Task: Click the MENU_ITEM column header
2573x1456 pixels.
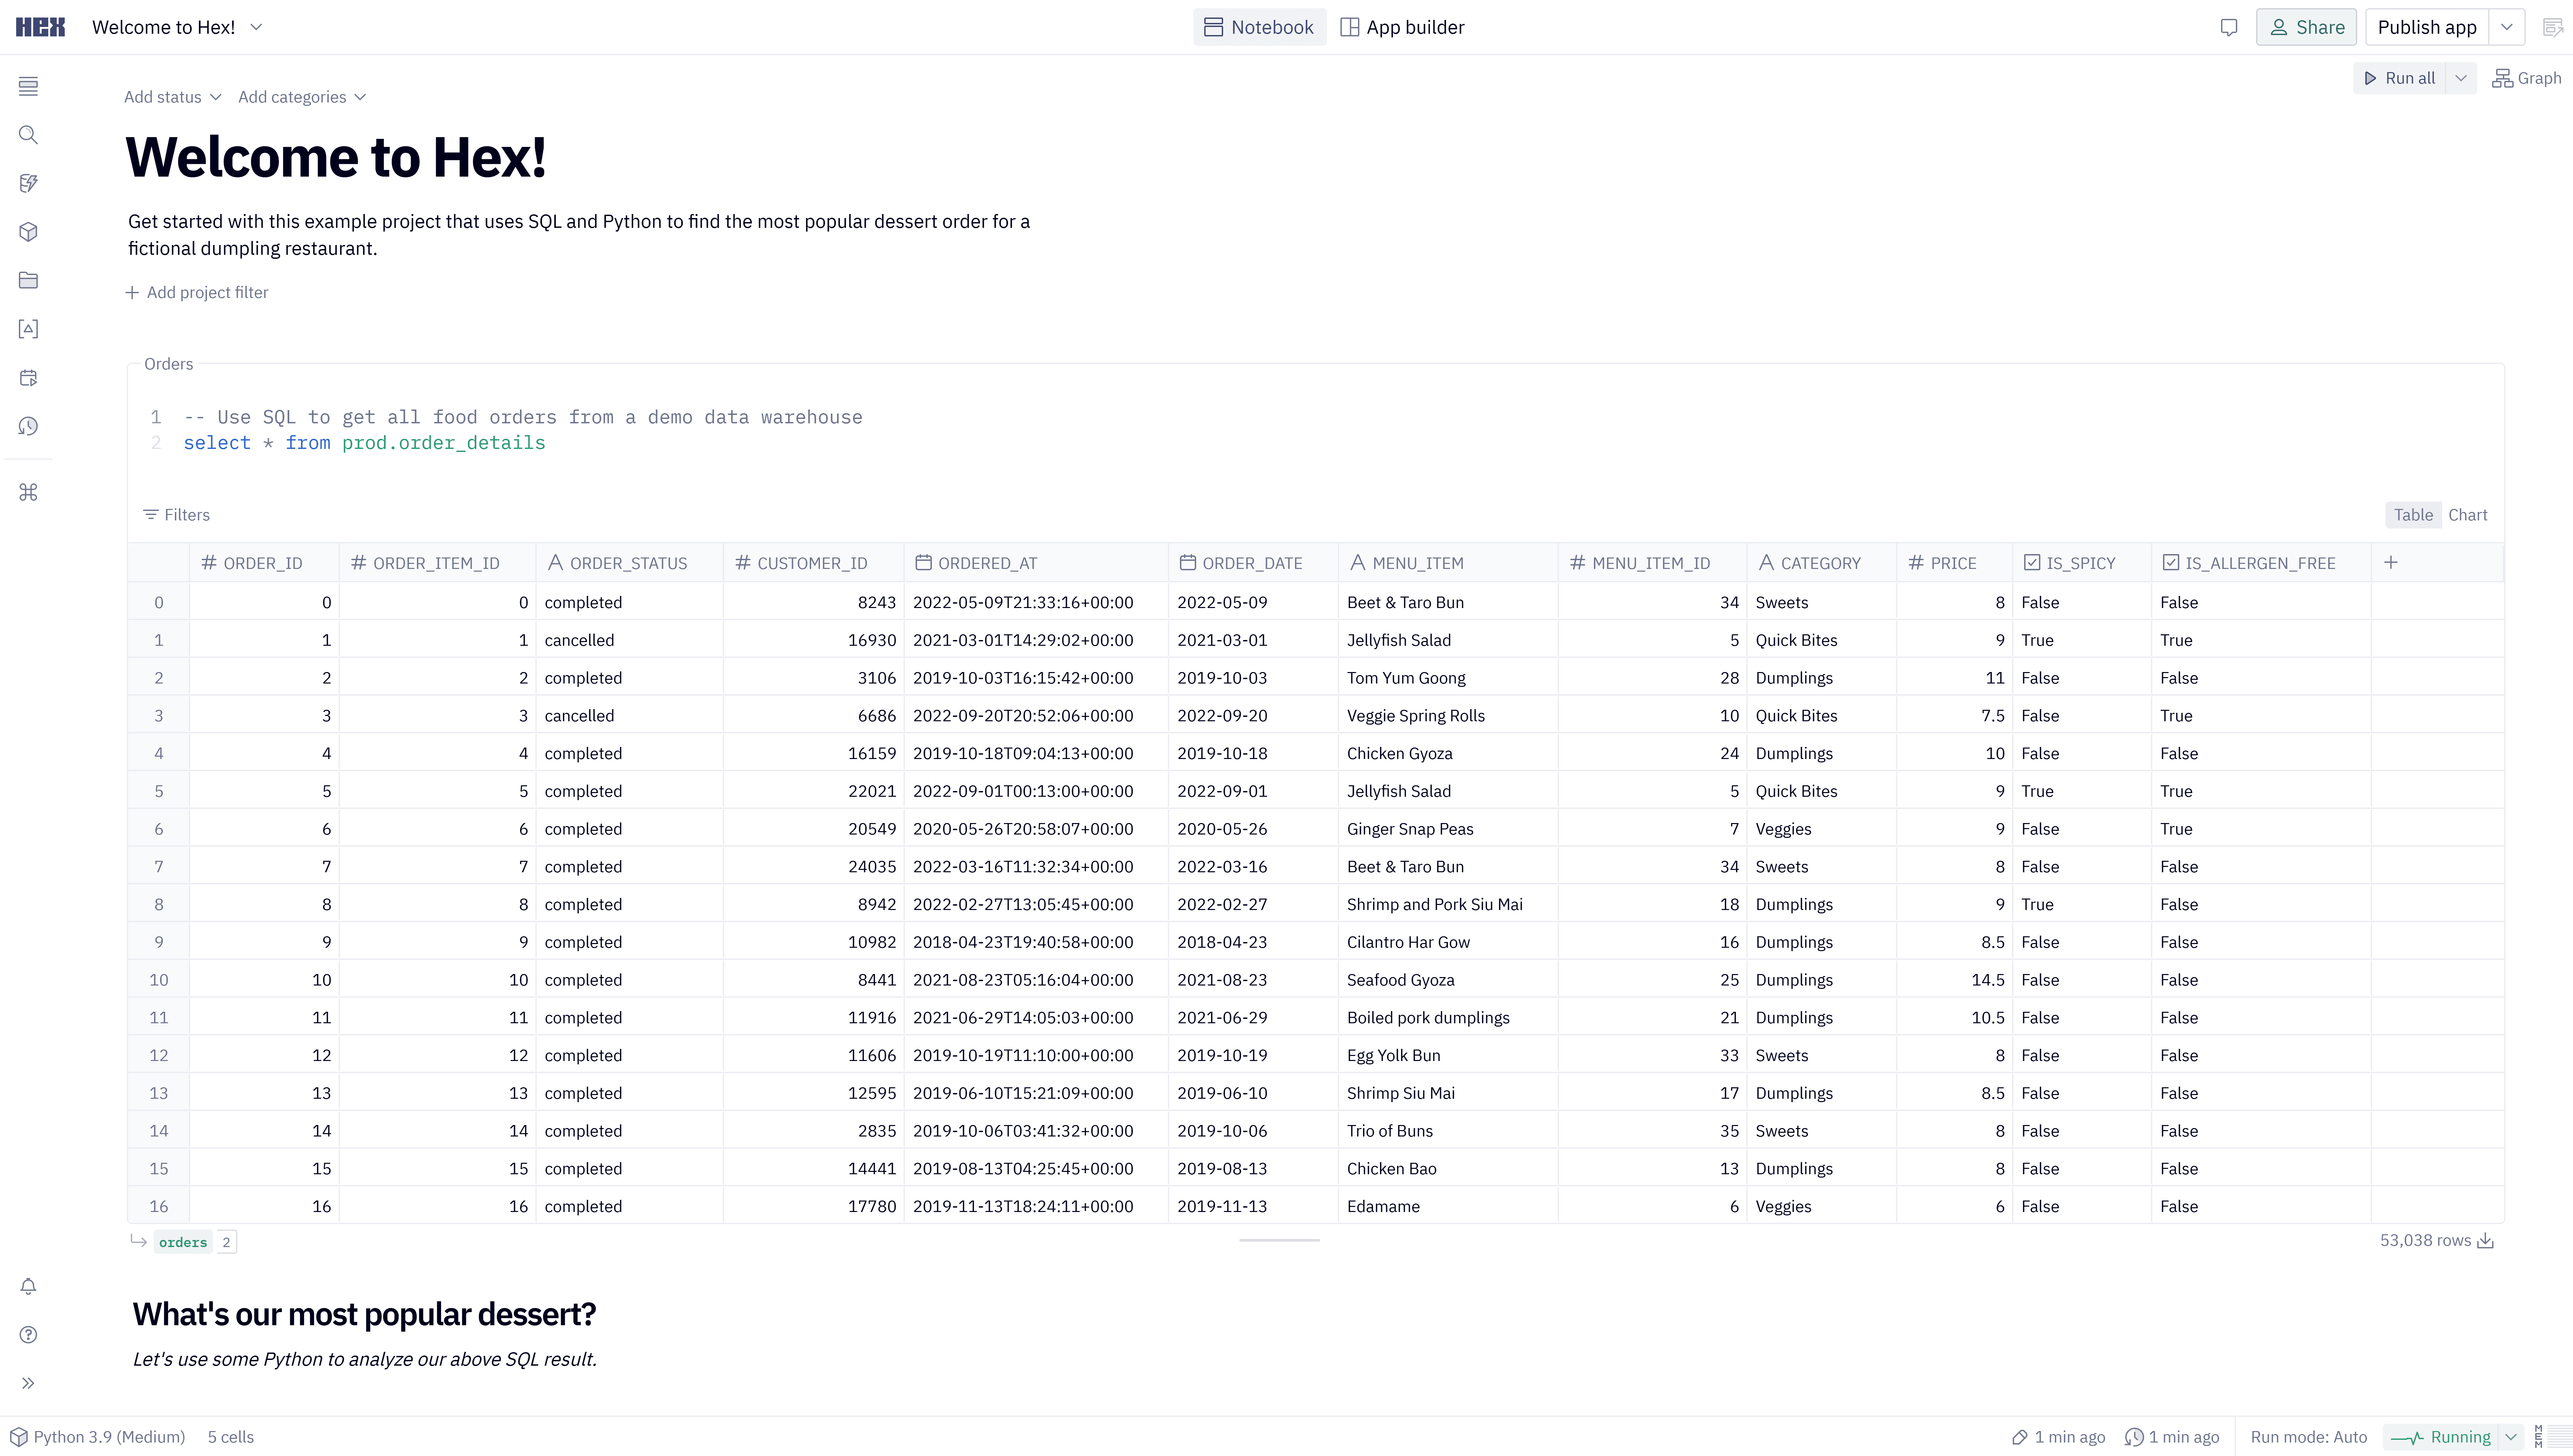Action: coord(1448,563)
